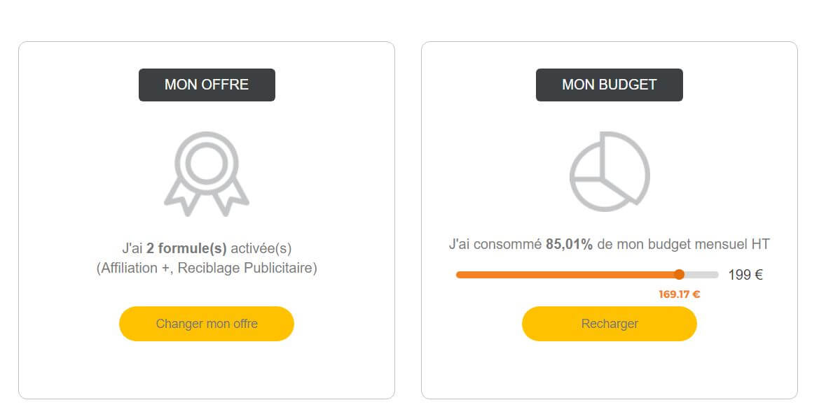The height and width of the screenshot is (414, 819).
Task: Click the pie chart budget icon
Action: pos(609,171)
